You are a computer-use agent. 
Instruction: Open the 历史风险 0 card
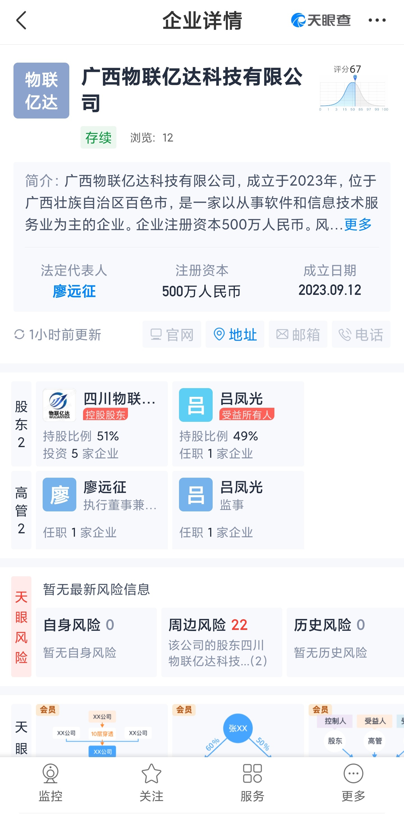click(345, 642)
